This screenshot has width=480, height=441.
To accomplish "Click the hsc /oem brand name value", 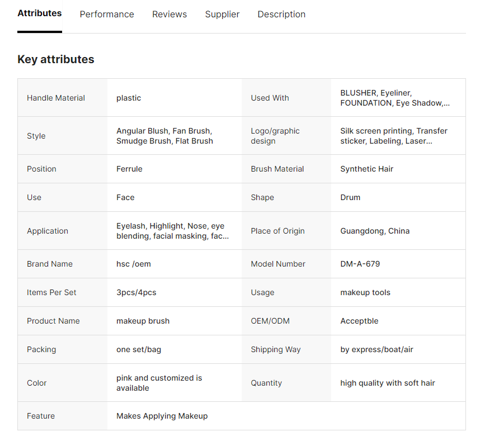I will click(133, 264).
